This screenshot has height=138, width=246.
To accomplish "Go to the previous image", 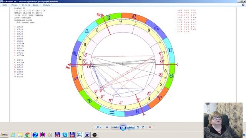I will click(115, 127).
